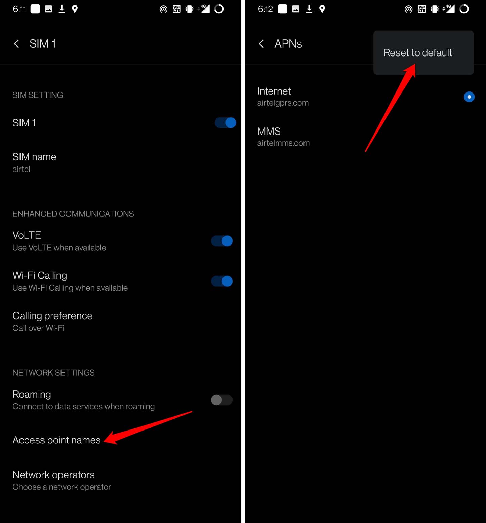Disable the SIM 1 toggle
The image size is (486, 523).
click(x=226, y=123)
